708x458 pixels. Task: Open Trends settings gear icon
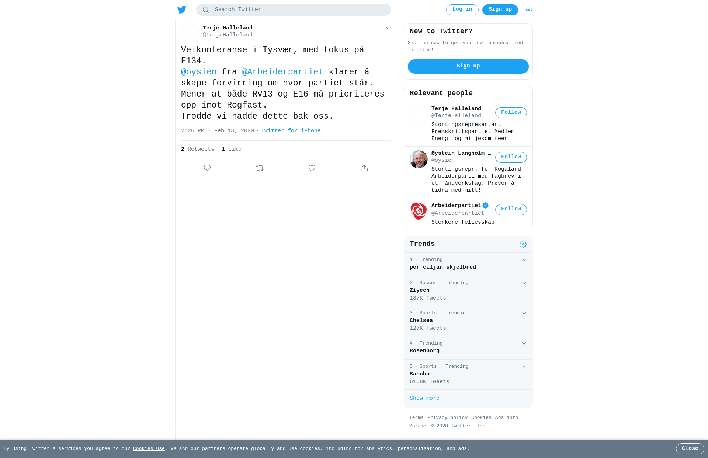point(523,244)
